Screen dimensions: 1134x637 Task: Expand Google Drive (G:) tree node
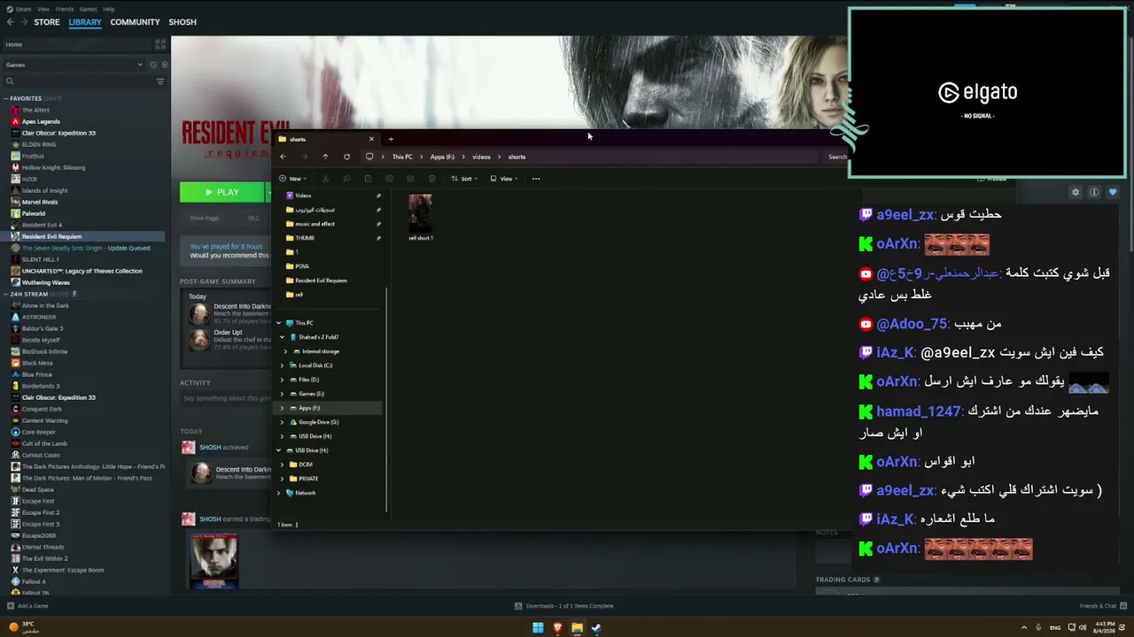pos(282,422)
